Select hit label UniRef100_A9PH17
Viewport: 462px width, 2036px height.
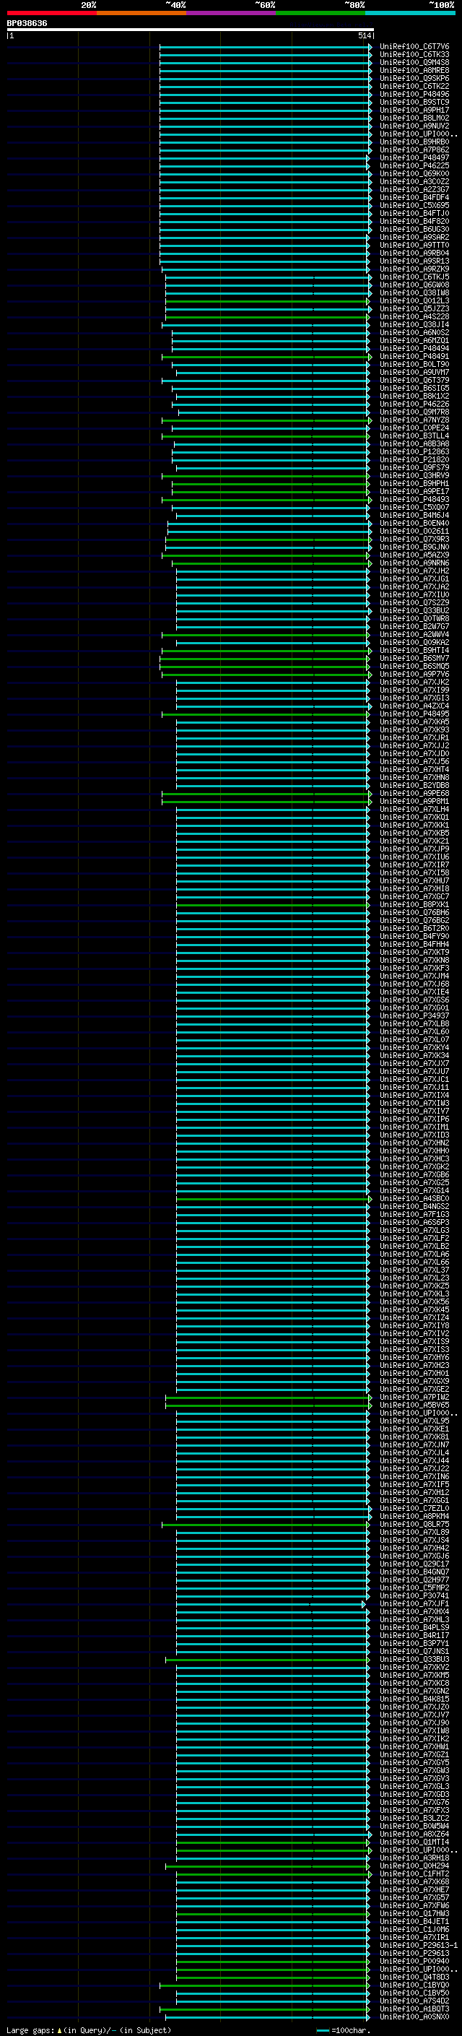click(x=414, y=111)
